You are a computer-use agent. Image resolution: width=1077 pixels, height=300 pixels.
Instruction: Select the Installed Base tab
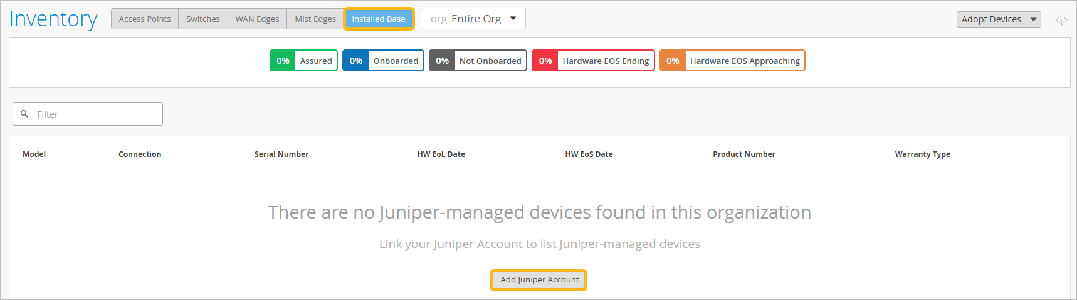(379, 19)
